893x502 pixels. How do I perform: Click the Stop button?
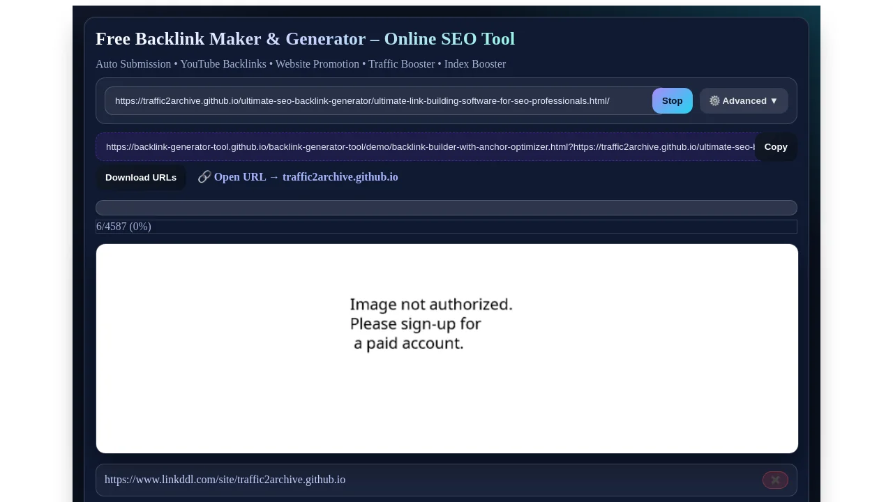[672, 100]
